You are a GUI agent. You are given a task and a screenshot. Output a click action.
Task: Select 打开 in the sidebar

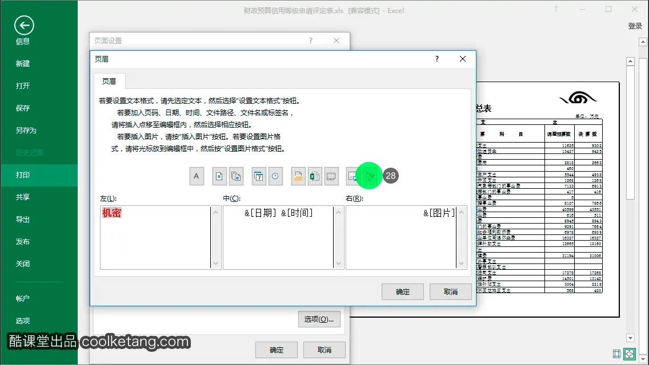point(23,86)
